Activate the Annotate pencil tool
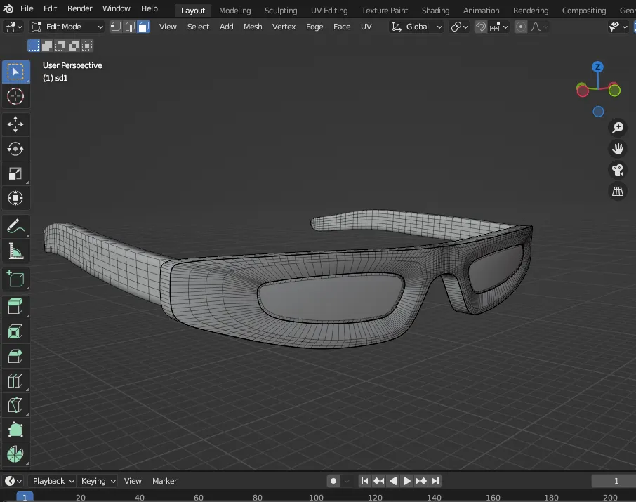Viewport: 636px width, 502px height. tap(15, 227)
